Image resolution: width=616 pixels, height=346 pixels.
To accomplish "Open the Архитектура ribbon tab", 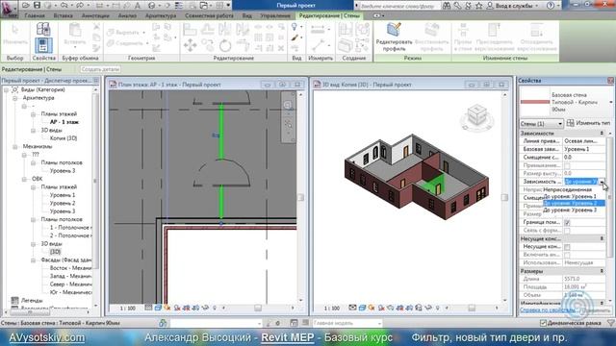I will (161, 15).
